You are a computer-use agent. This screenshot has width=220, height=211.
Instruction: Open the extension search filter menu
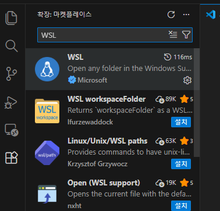click(x=186, y=35)
